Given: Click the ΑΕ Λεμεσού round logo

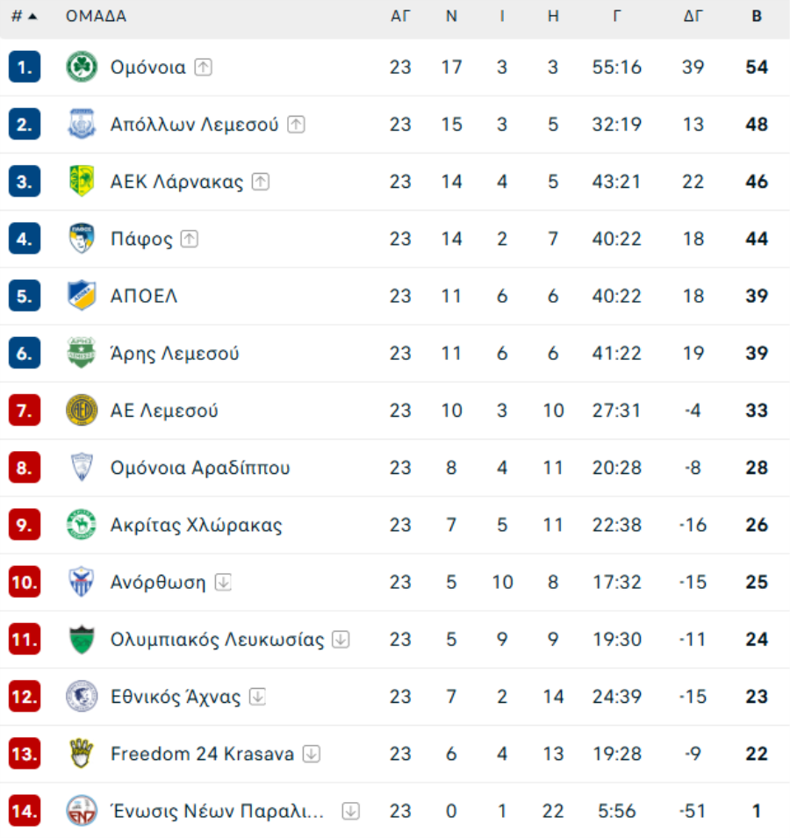Looking at the screenshot, I should pos(82,411).
